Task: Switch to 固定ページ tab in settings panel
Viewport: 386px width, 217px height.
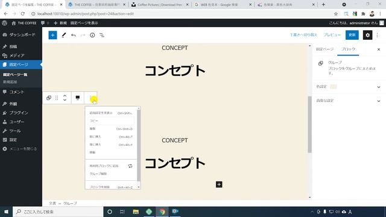Action: coord(324,49)
